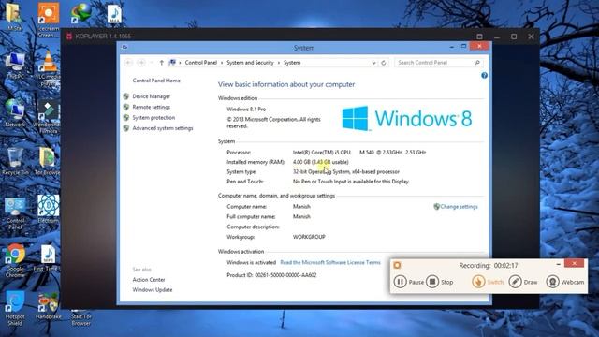Screen dimensions: 599x337
Task: Open recent locations dropdown beside Forward
Action: [x=152, y=63]
